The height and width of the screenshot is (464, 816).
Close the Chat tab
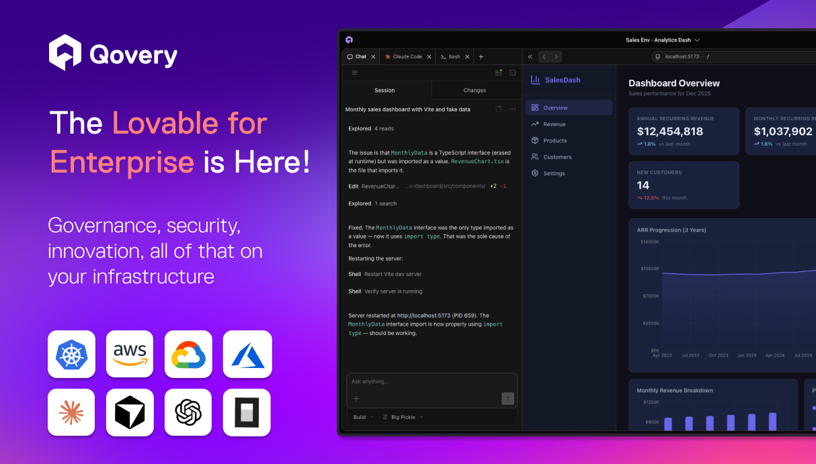(x=373, y=57)
